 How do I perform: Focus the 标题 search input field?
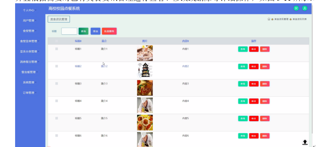69,31
